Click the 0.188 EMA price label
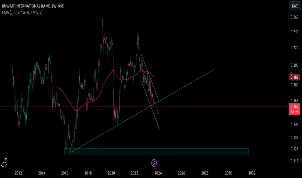Screen dimensions: 302x178 click(294, 77)
